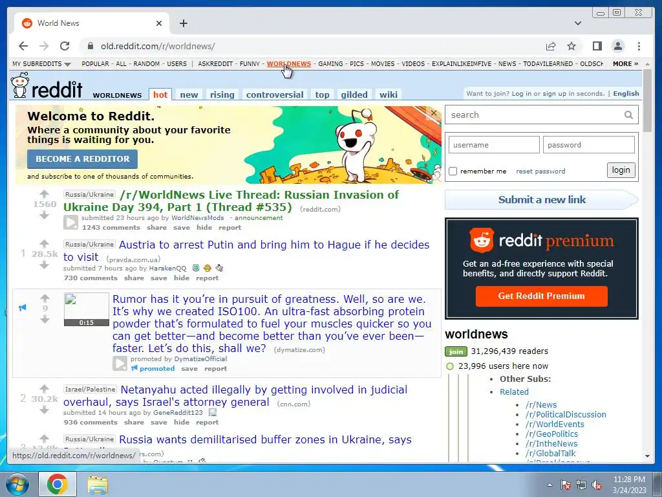Upvote the Austria to arrest Putin post
This screenshot has width=662, height=497.
coord(45,243)
